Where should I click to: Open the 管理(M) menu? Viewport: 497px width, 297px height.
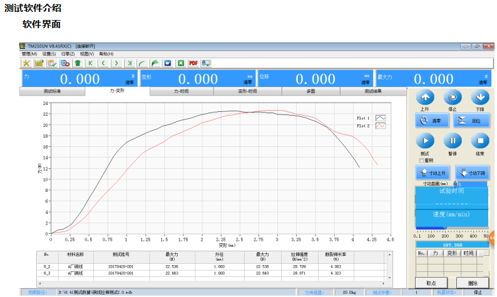(x=29, y=54)
